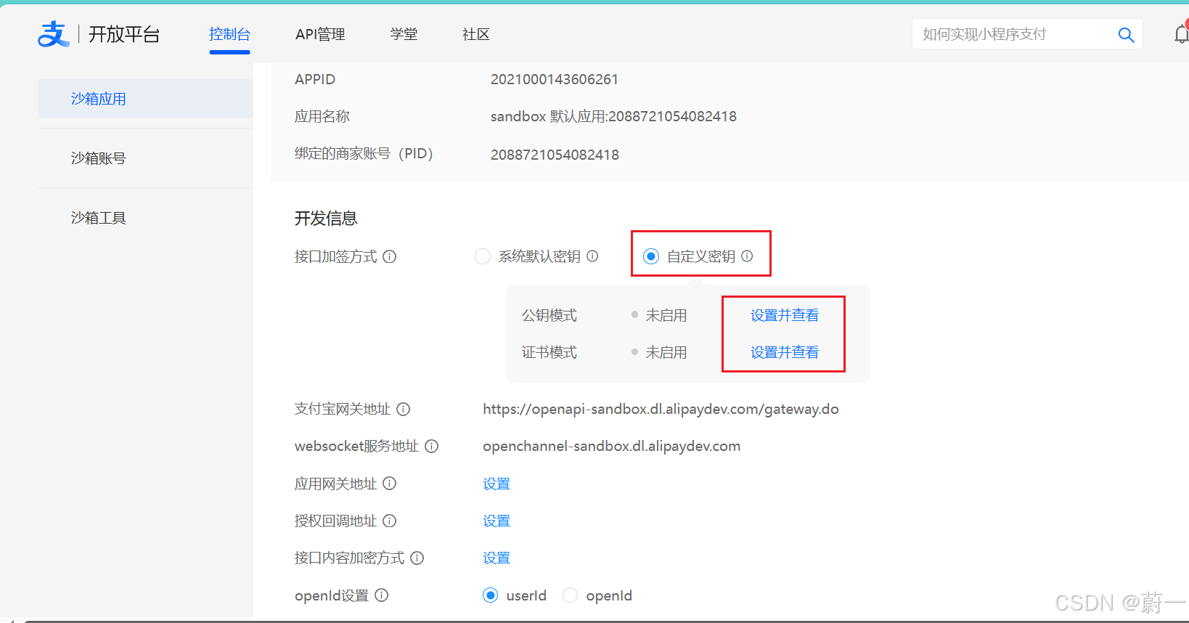Click 设置并查看 for 证书模式
Image resolution: width=1189 pixels, height=623 pixels.
click(x=785, y=352)
